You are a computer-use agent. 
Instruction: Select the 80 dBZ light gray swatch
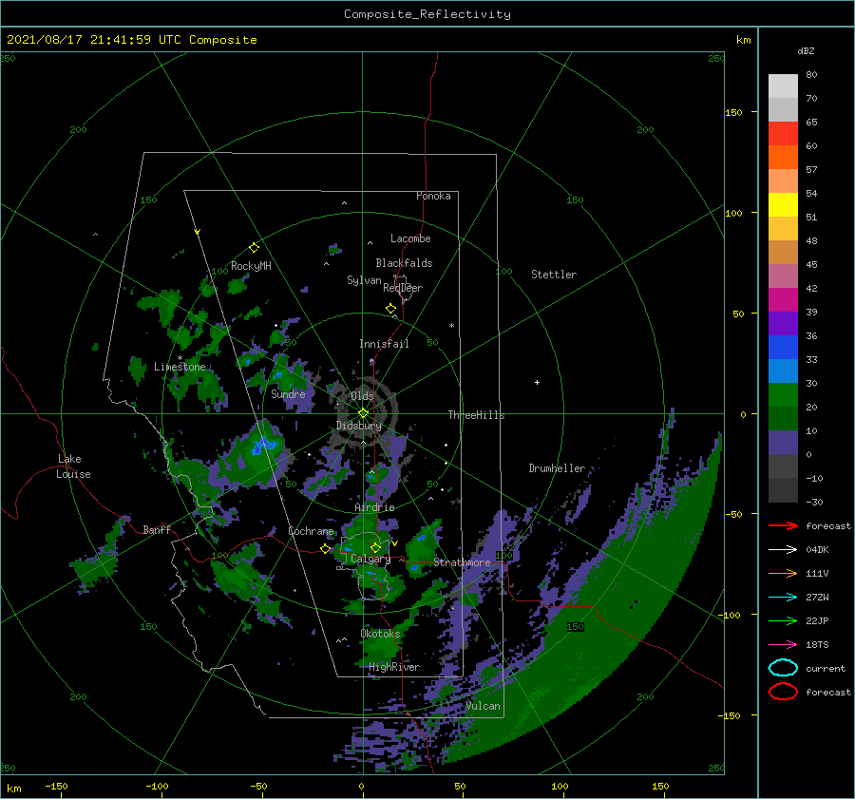point(783,86)
